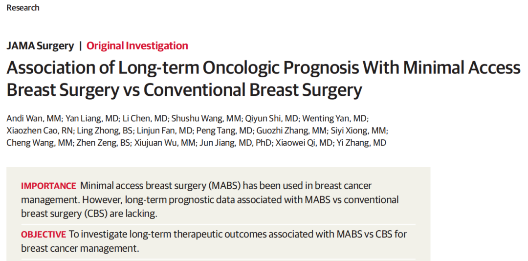Open author Siyi Xiong, MM
The image size is (528, 261).
359,130
